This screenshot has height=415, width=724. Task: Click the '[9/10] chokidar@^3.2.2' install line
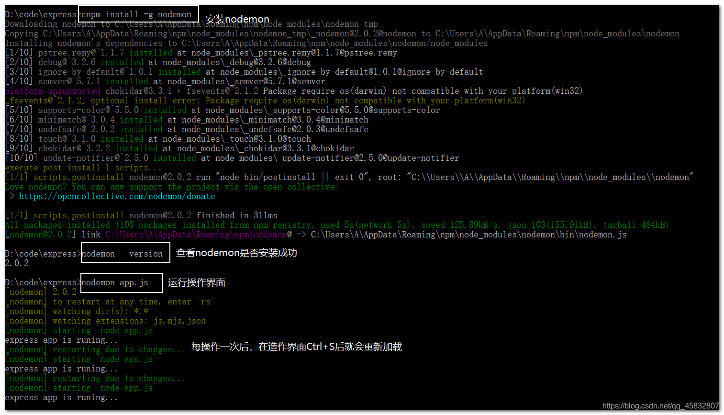click(179, 148)
